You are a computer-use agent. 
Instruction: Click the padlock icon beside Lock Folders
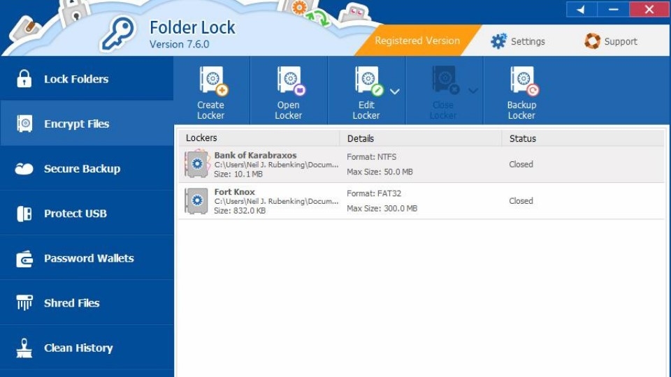pos(24,79)
